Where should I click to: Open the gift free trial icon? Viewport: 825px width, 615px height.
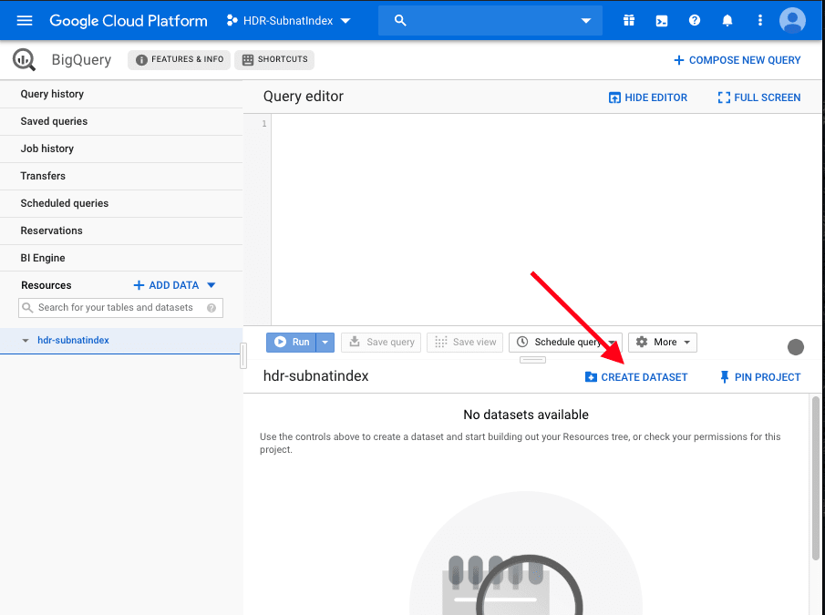(x=629, y=20)
